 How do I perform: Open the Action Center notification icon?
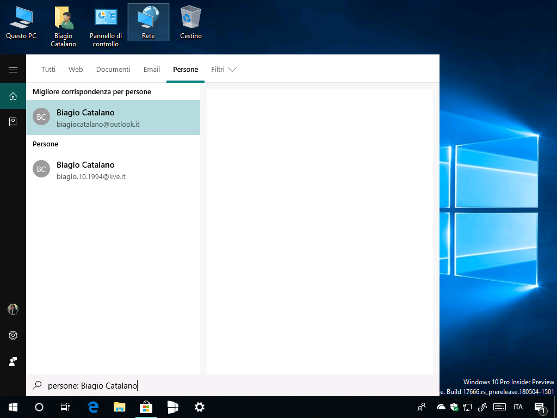540,408
